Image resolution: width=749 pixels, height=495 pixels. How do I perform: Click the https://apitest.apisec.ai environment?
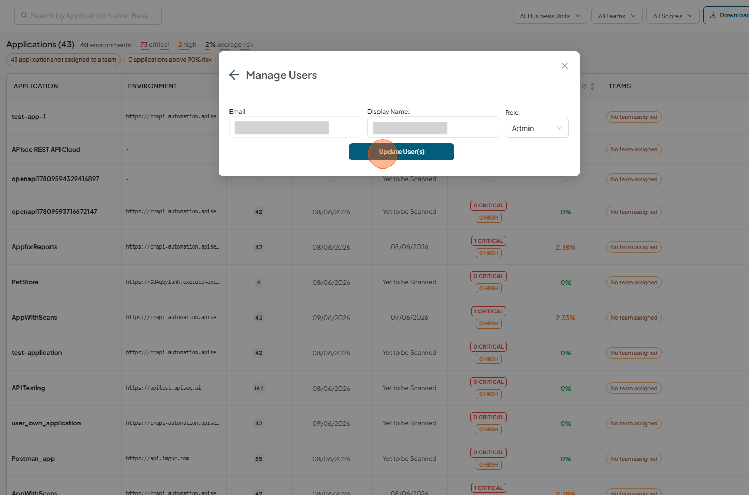[164, 388]
